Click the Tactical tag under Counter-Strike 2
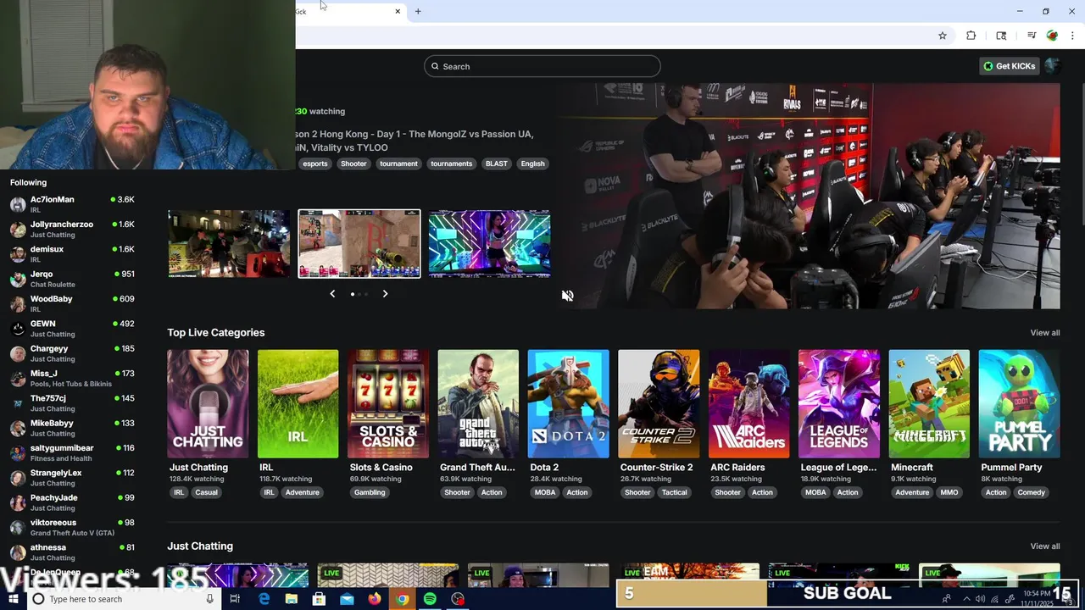Screen dimensions: 1085x610 tap(674, 492)
